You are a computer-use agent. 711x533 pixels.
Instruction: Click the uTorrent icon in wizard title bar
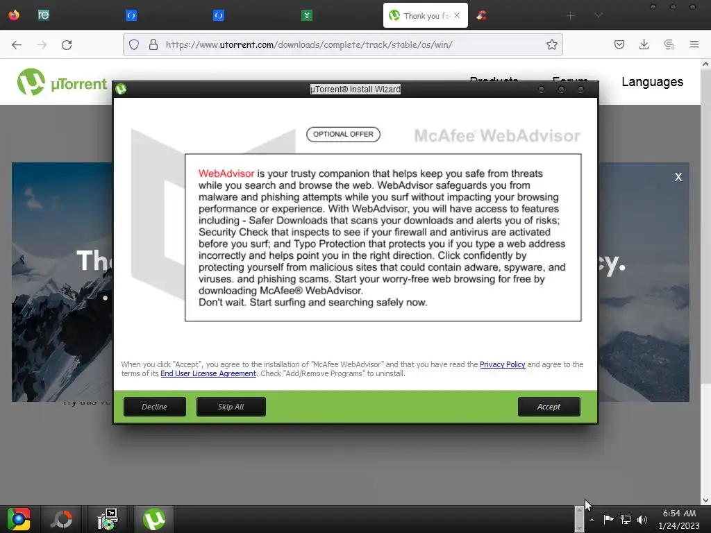pos(121,89)
